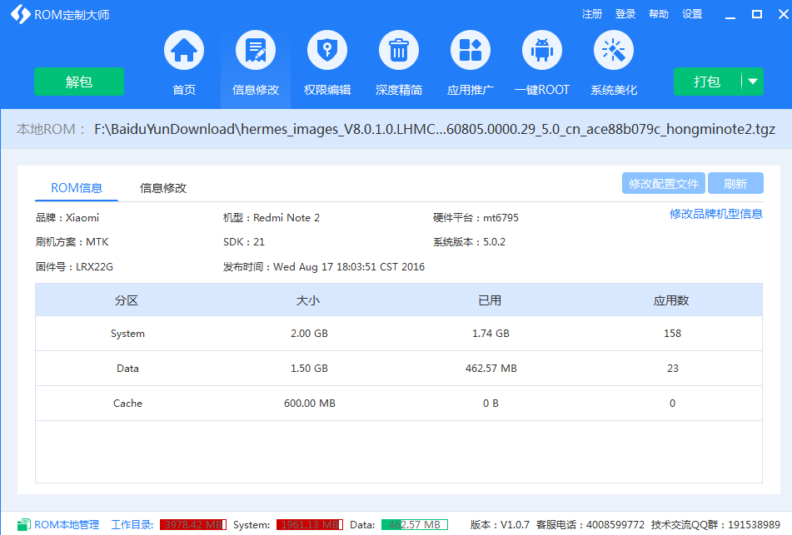The image size is (792, 535).
Task: Click the 解包 unpack button
Action: point(79,82)
